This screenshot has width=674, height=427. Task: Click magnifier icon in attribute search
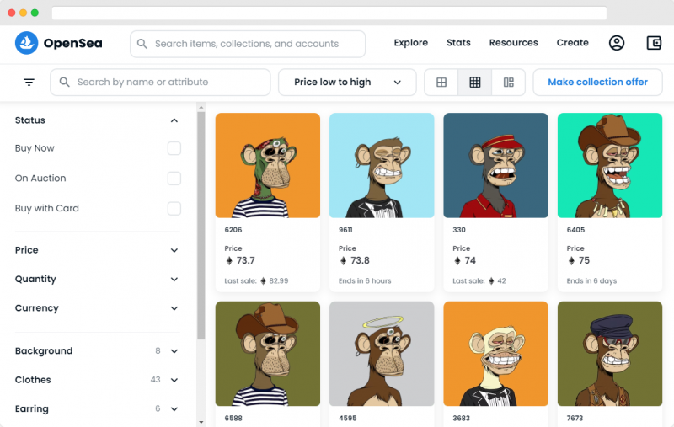[65, 82]
